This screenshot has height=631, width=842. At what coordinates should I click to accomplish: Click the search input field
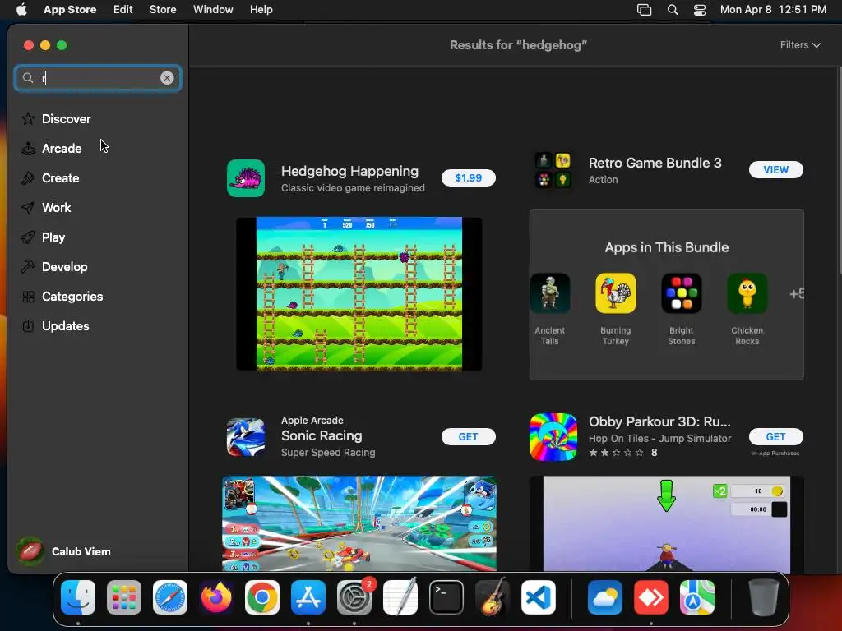tap(98, 78)
